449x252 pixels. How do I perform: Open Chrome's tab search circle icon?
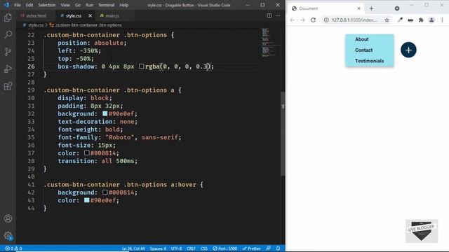pyautogui.click(x=397, y=8)
